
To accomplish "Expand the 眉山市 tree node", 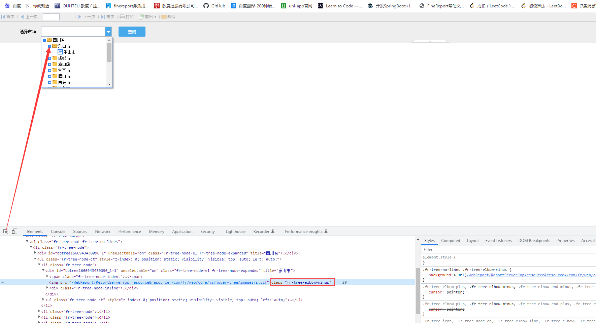I will (x=49, y=76).
